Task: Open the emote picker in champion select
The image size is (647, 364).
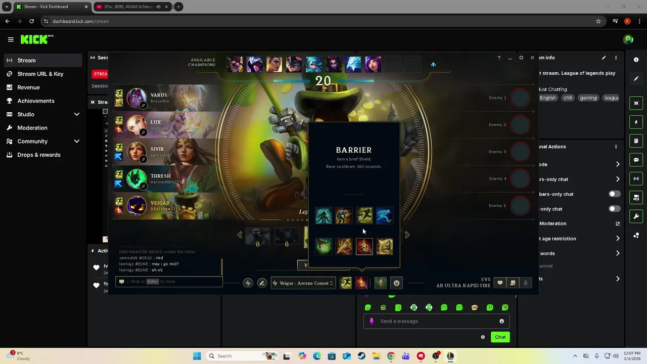Action: click(x=396, y=283)
